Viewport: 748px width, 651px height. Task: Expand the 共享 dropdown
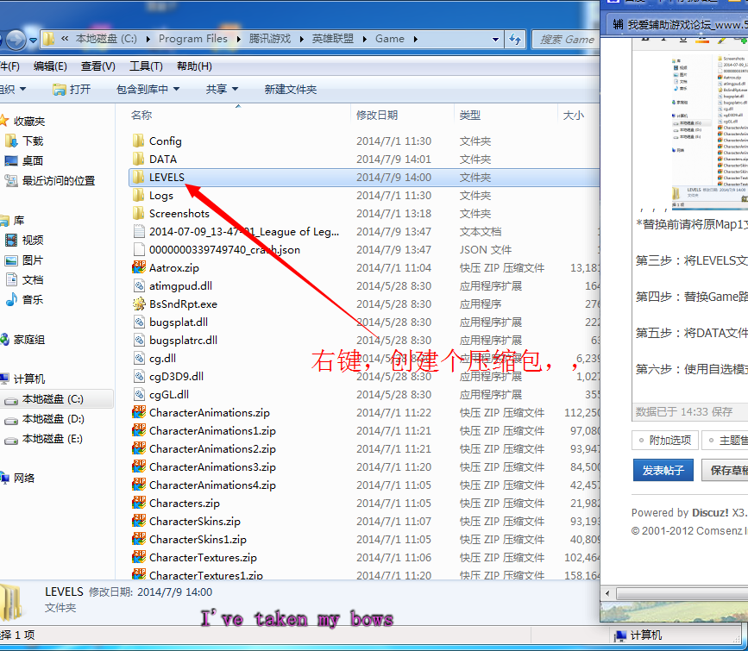pyautogui.click(x=222, y=89)
